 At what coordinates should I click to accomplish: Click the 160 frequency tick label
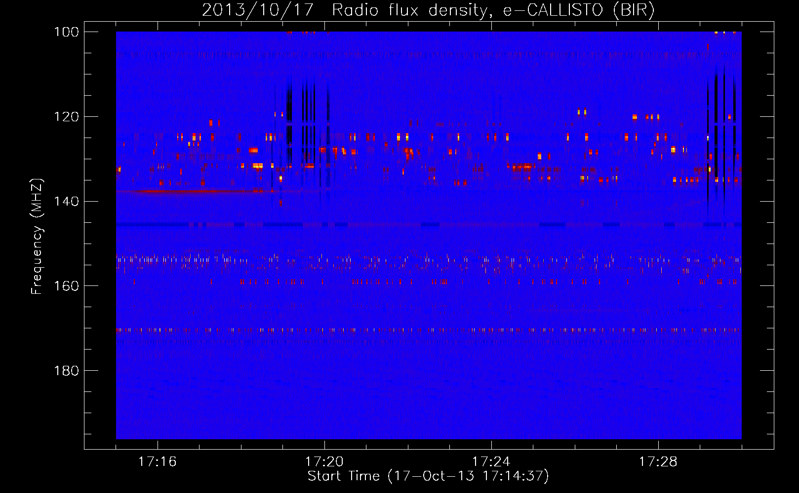[67, 286]
